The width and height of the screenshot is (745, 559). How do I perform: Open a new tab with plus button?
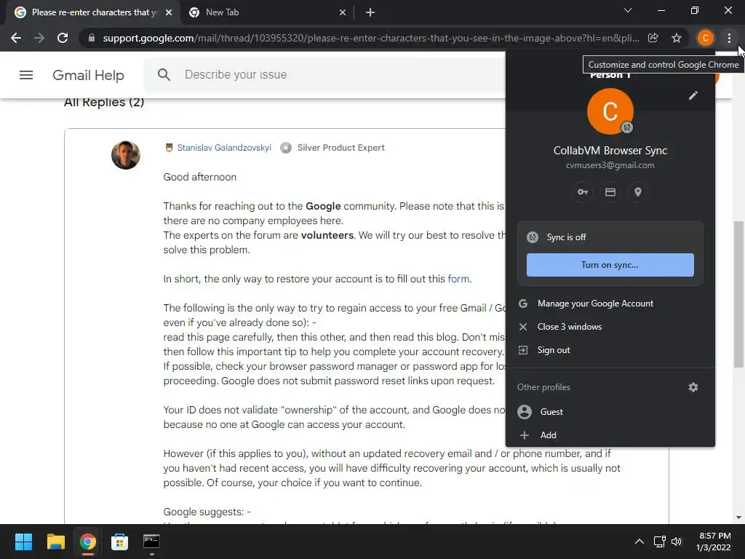point(370,13)
